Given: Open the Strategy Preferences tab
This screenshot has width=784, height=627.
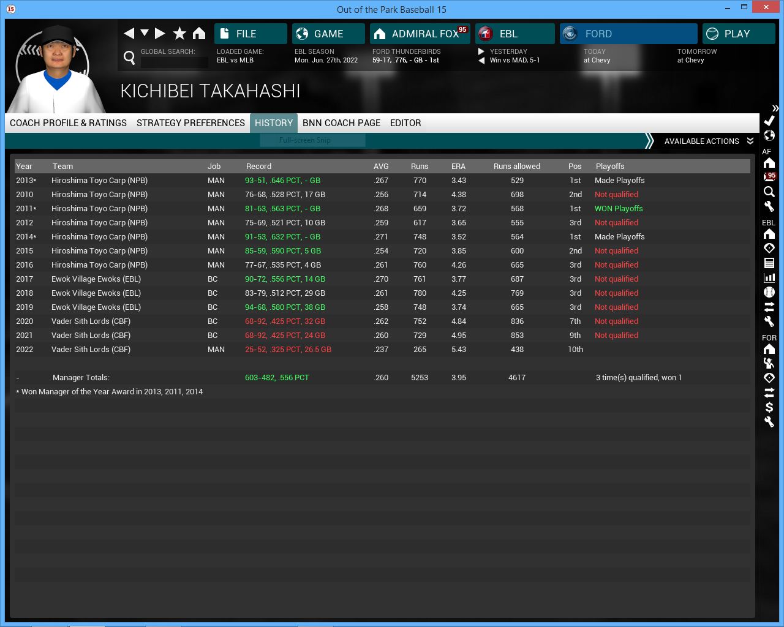Looking at the screenshot, I should [x=190, y=123].
